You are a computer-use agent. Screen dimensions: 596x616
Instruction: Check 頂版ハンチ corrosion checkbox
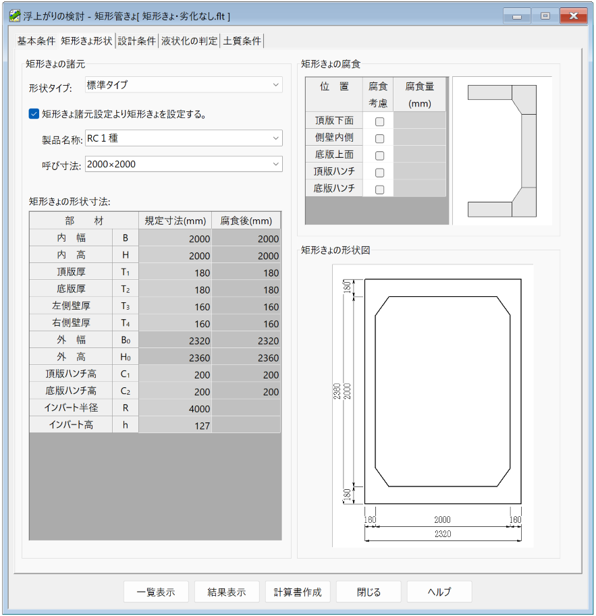coord(379,173)
